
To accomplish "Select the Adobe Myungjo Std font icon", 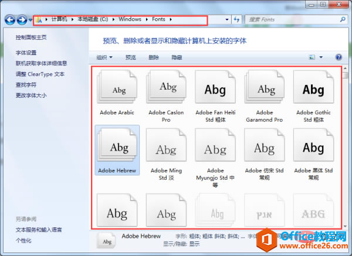I will (215, 145).
